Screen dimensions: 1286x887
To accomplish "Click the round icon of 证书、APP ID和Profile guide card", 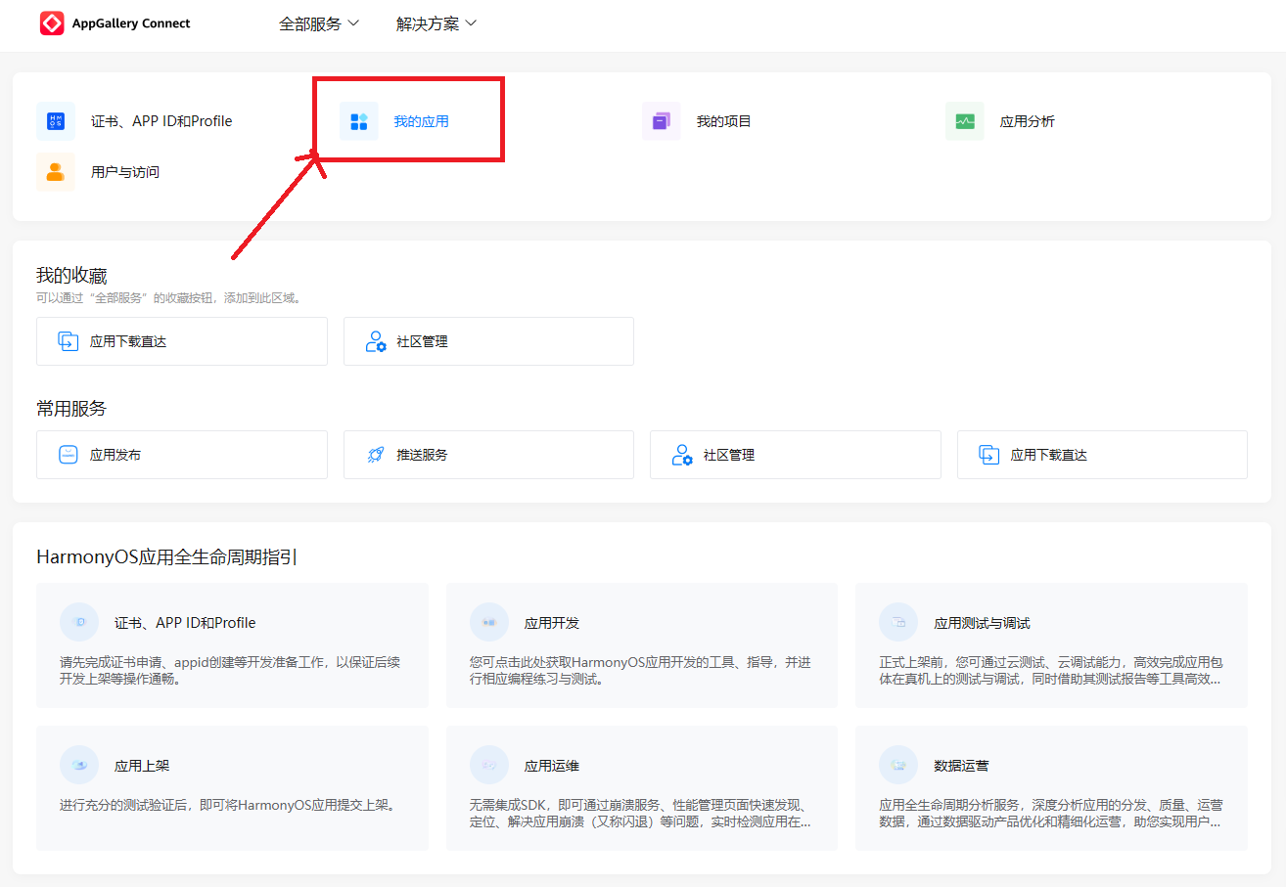I will click(79, 622).
